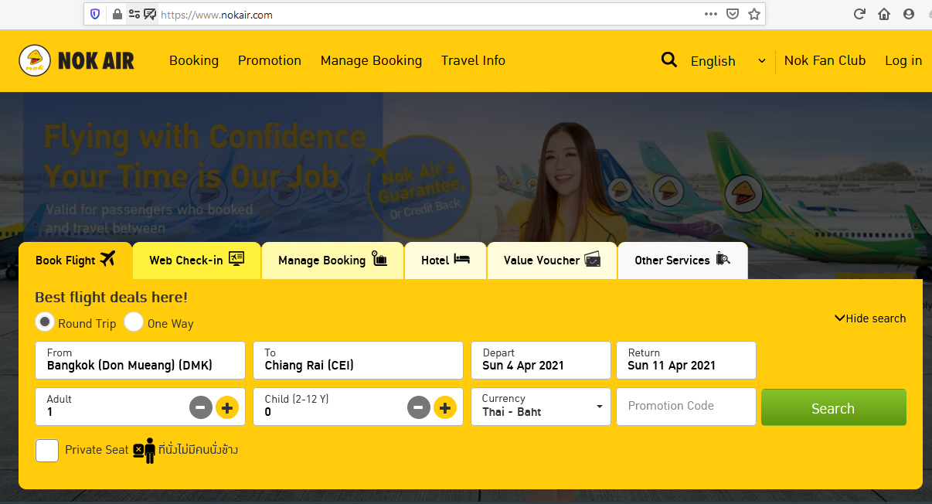The image size is (932, 504).
Task: Collapse the form with Hide search
Action: click(870, 318)
